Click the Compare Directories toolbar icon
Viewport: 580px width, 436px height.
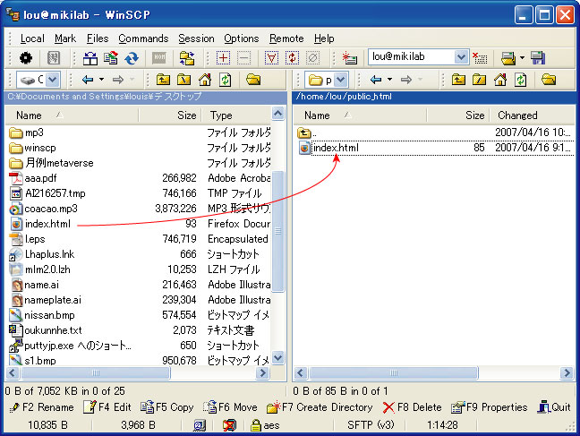[x=90, y=58]
